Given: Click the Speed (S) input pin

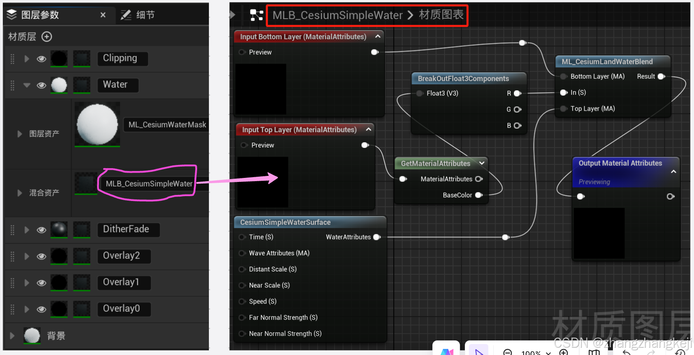Looking at the screenshot, I should 242,302.
